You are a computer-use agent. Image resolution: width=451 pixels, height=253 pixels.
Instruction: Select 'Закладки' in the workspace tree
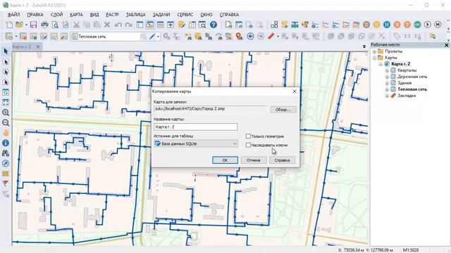point(407,96)
